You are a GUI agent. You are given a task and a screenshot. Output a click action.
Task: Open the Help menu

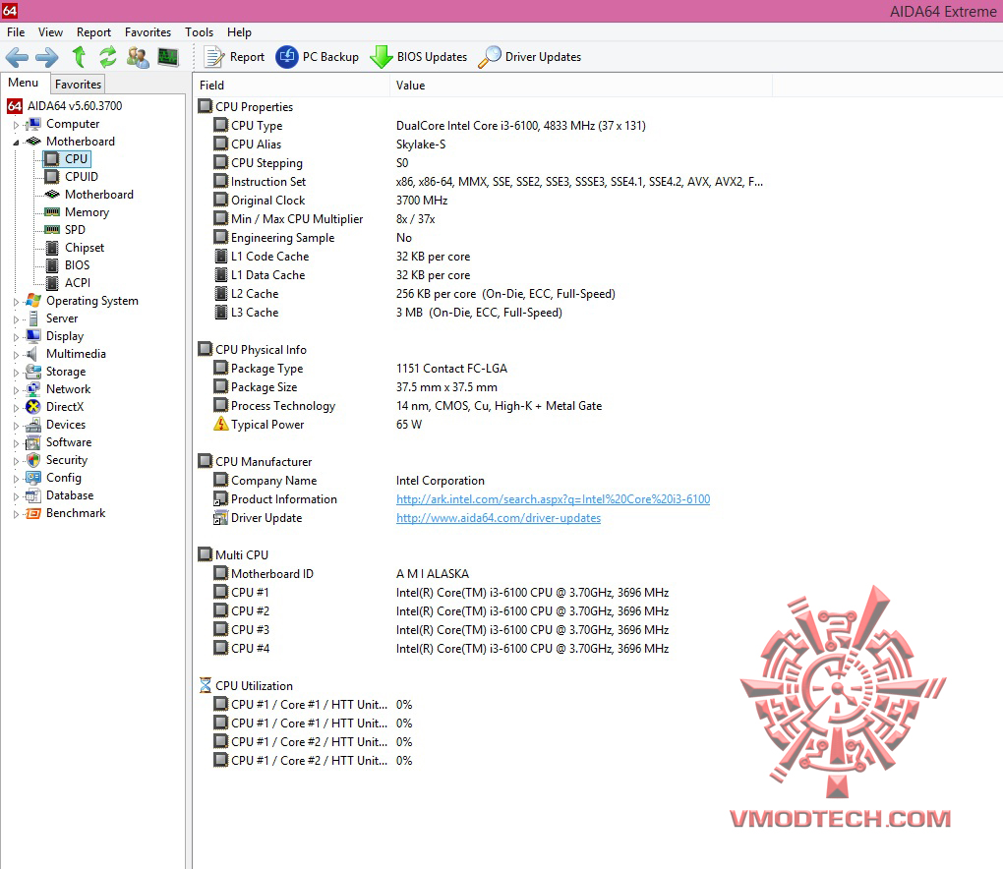[239, 32]
